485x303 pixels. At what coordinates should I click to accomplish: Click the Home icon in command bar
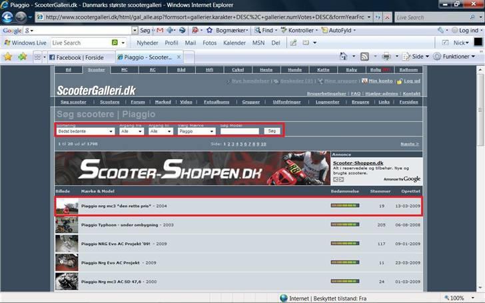pyautogui.click(x=344, y=57)
